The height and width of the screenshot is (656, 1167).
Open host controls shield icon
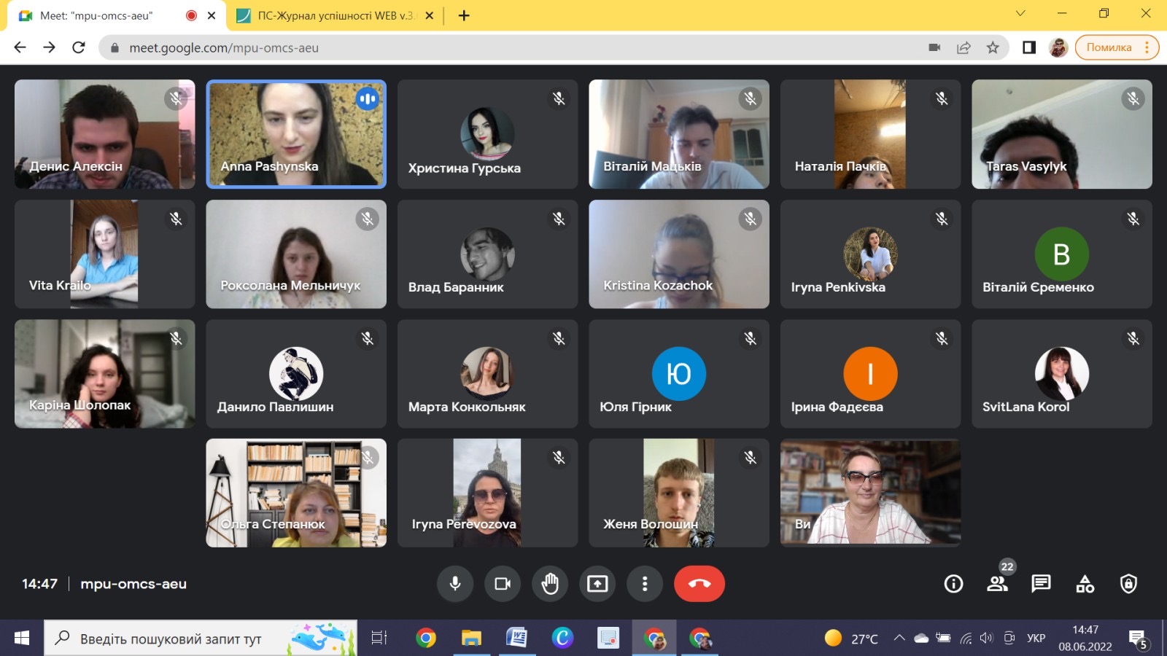click(1128, 584)
